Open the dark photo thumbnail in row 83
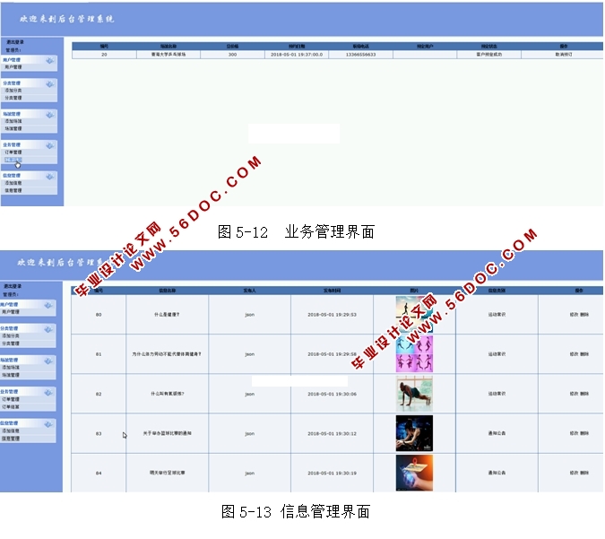Image resolution: width=605 pixels, height=539 pixels. coord(414,433)
